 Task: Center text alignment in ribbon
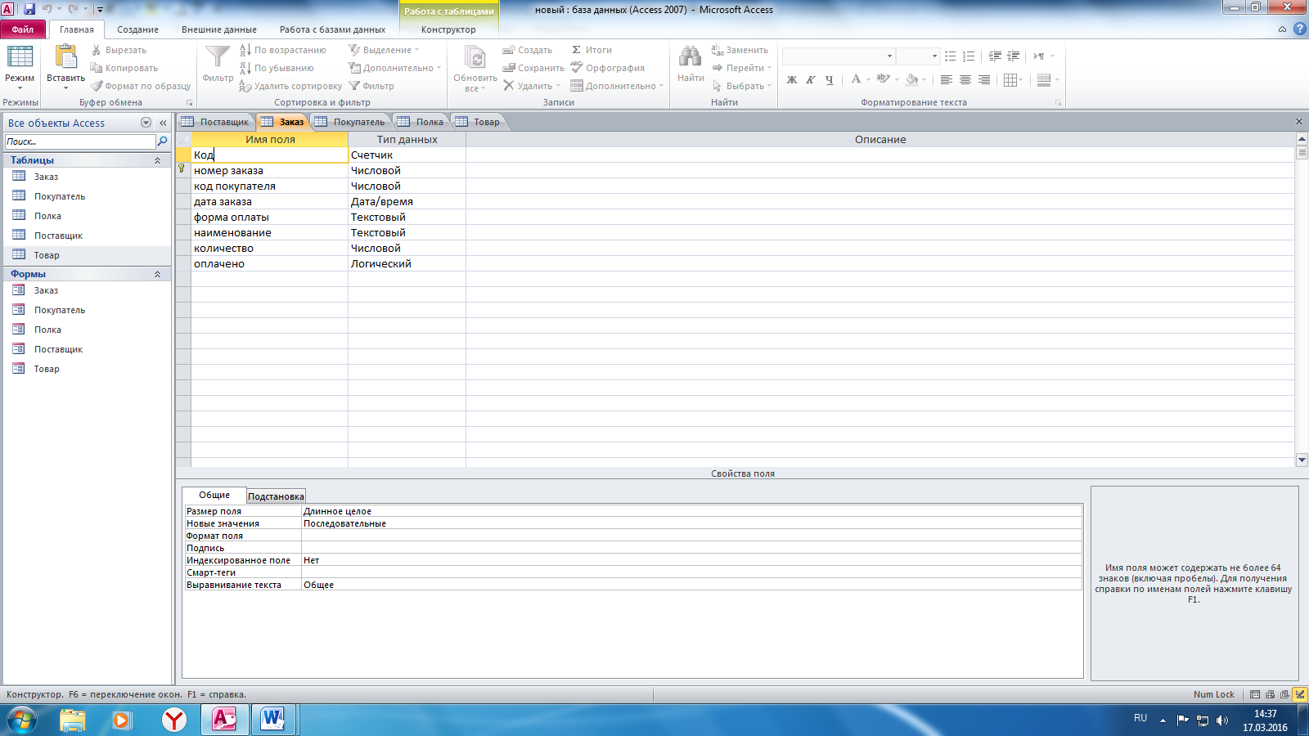965,79
